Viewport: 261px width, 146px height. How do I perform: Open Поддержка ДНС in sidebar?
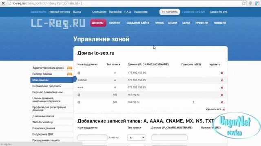(43, 134)
